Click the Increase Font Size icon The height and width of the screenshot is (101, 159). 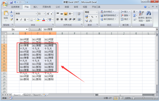(48, 14)
